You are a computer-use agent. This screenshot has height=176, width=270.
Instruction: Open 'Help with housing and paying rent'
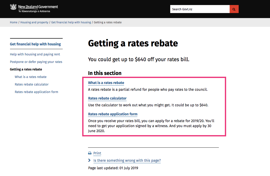35,54
